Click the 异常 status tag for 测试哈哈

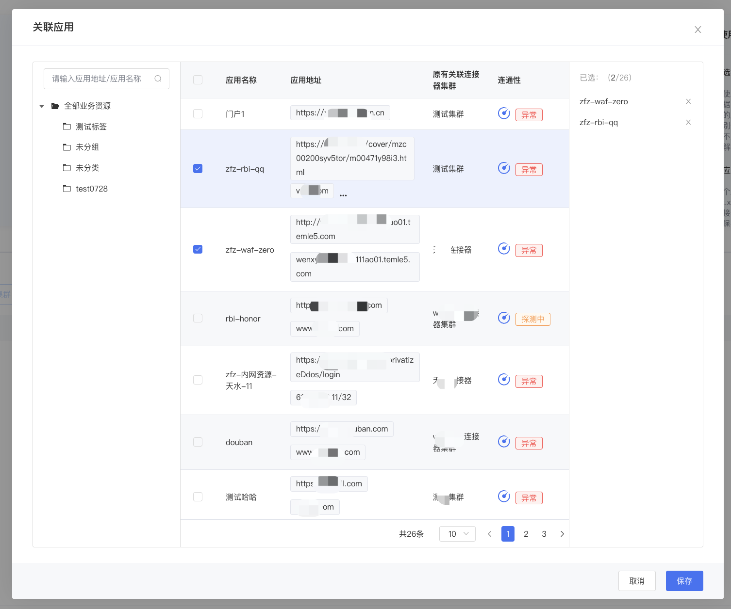pyautogui.click(x=529, y=498)
